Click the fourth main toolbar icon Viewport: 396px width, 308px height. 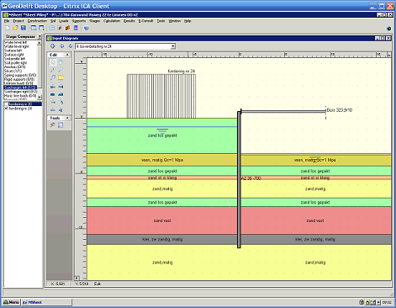[34, 28]
